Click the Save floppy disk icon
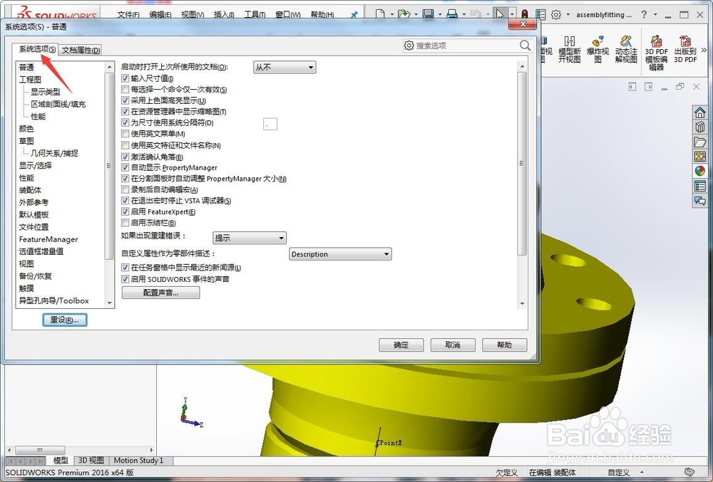Image resolution: width=713 pixels, height=482 pixels. point(428,14)
